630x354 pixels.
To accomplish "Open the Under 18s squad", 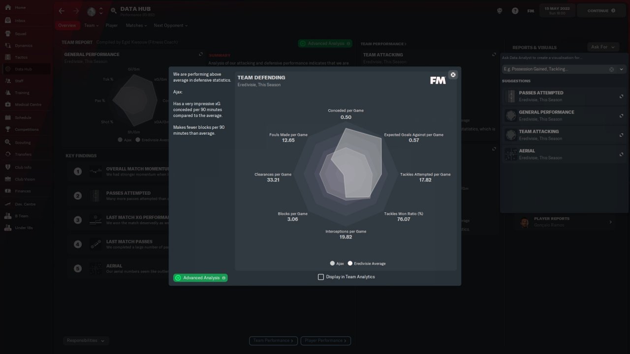I will 26,228.
